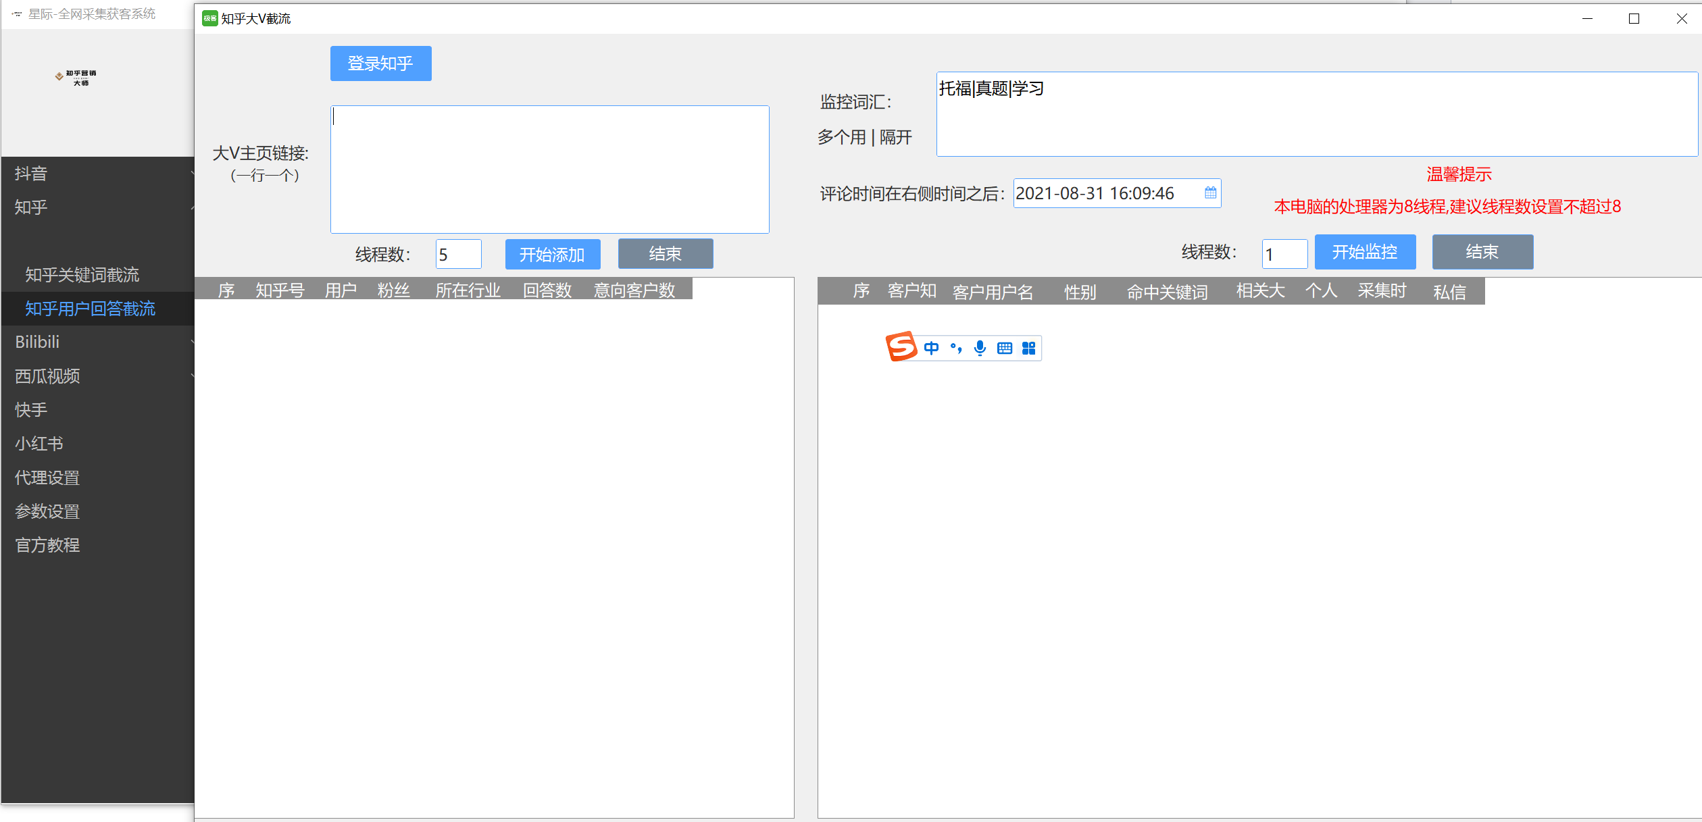Click 客户用户名 column header
The width and height of the screenshot is (1702, 822).
pyautogui.click(x=993, y=292)
